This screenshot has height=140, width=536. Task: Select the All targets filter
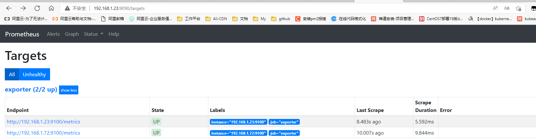[x=12, y=74]
